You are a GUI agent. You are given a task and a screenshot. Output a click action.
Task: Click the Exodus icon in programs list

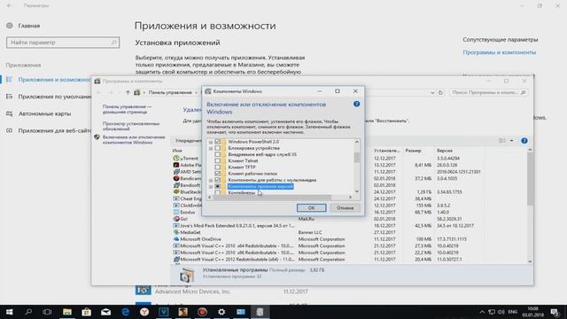pos(176,212)
